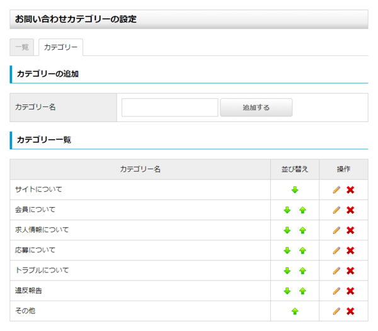The height and width of the screenshot is (331, 378).
Task: Move 求人情報について down in order
Action: [287, 230]
